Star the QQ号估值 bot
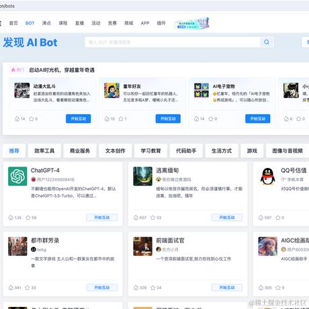The width and height of the screenshot is (309, 309). [x=278, y=218]
